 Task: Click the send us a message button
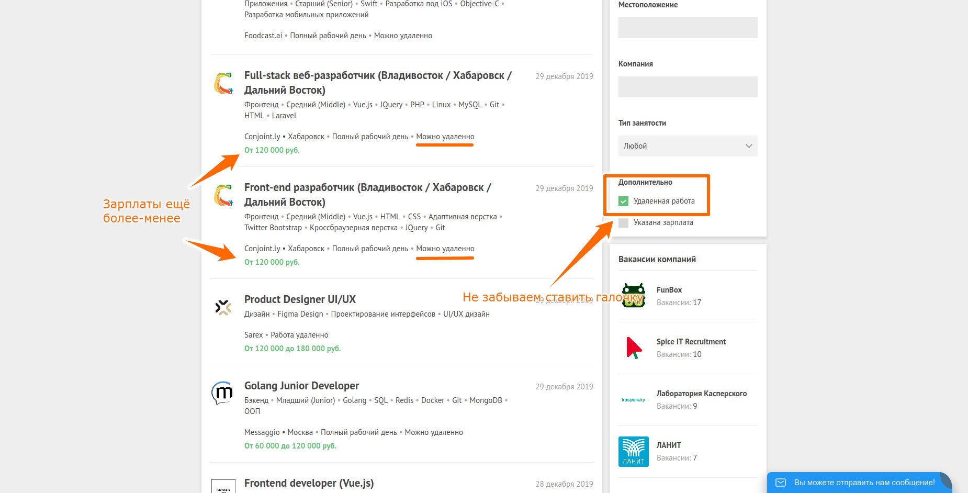858,483
